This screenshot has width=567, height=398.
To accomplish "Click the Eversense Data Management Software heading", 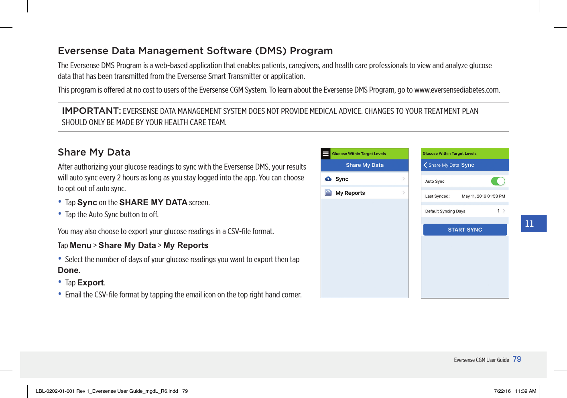I will click(x=195, y=51).
